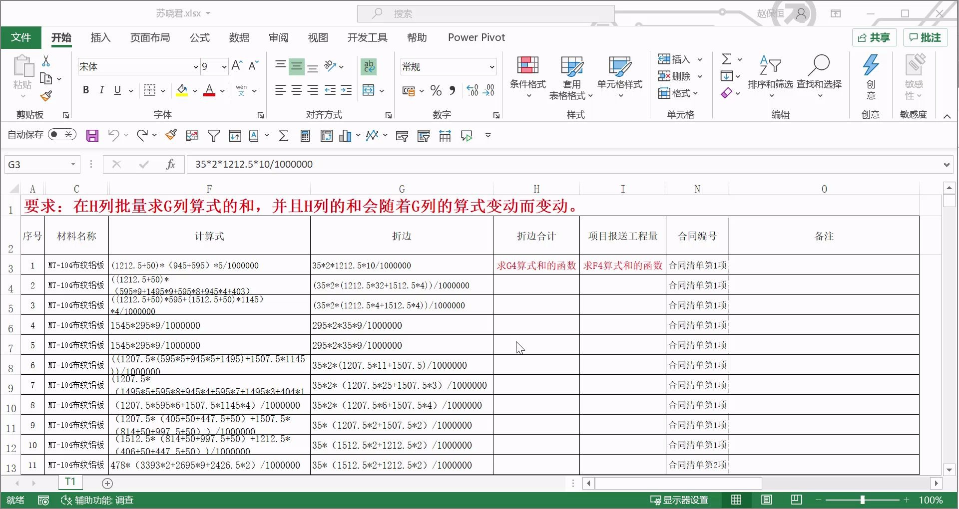
Task: Click the 创意 Ideas lightning icon
Action: tap(871, 76)
